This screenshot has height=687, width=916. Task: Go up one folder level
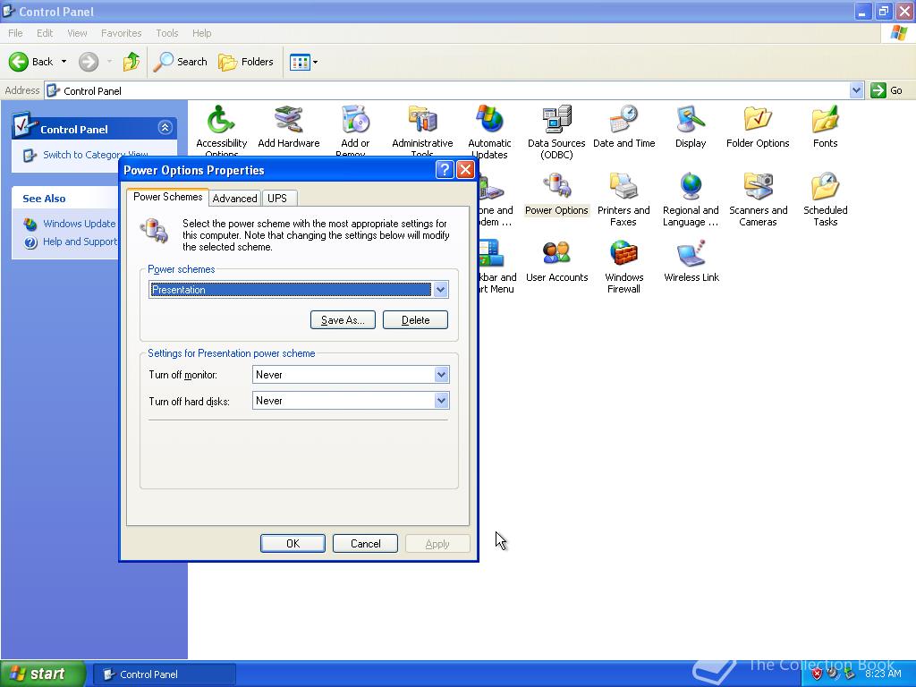[131, 62]
